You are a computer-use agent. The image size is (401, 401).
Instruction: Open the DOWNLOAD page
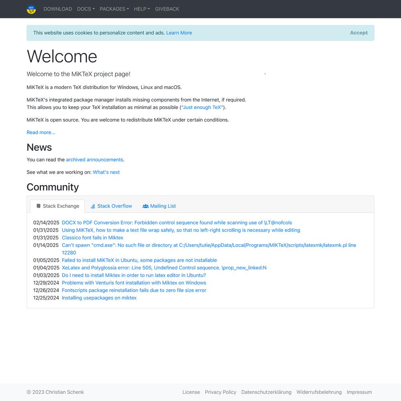(58, 9)
